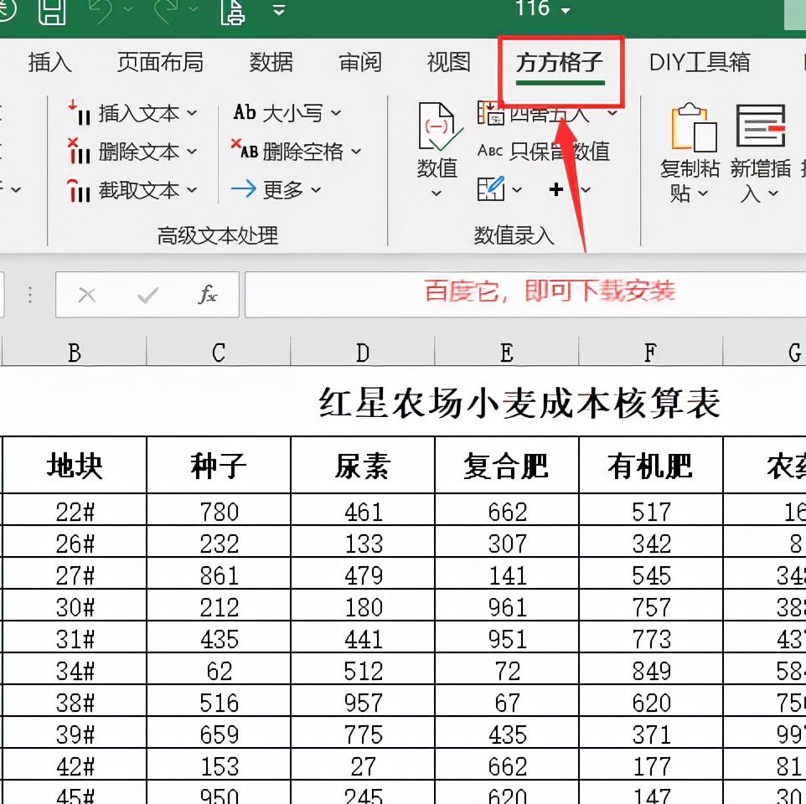
Task: Open the DIY工具箱 ribbon tab
Action: click(700, 62)
